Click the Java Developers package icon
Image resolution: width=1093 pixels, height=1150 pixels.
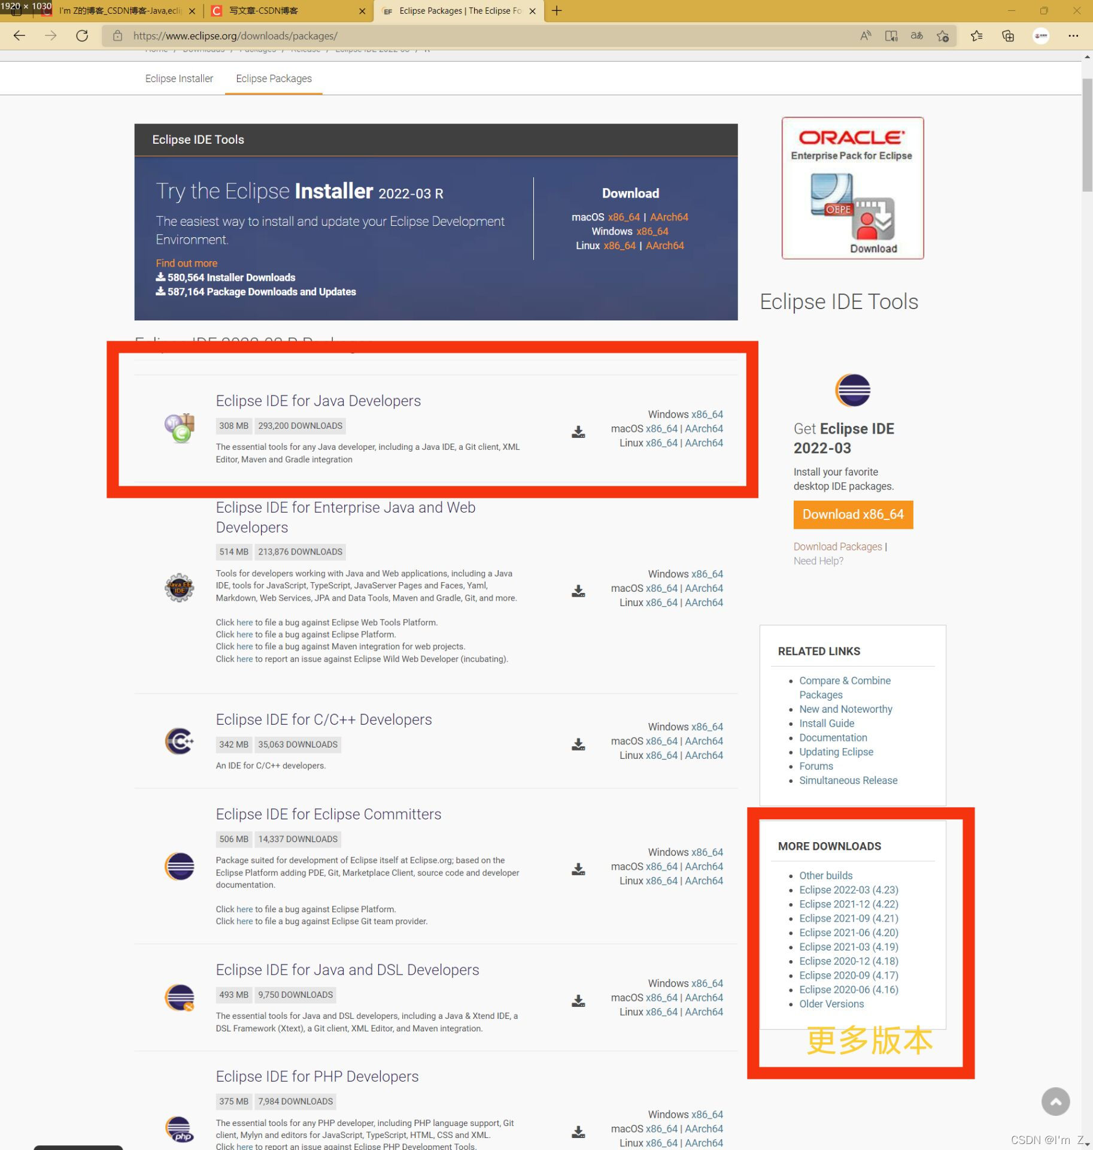click(x=180, y=428)
